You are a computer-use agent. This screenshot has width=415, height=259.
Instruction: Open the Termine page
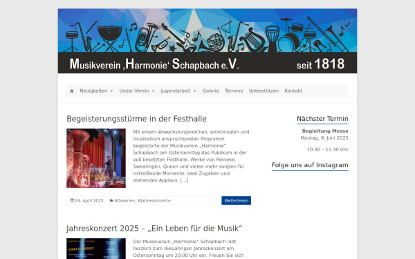point(234,91)
